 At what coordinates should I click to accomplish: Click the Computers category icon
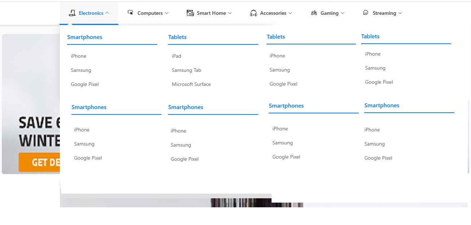[131, 13]
